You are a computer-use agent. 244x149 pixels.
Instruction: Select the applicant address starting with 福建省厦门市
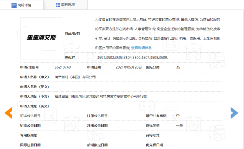point(101,96)
